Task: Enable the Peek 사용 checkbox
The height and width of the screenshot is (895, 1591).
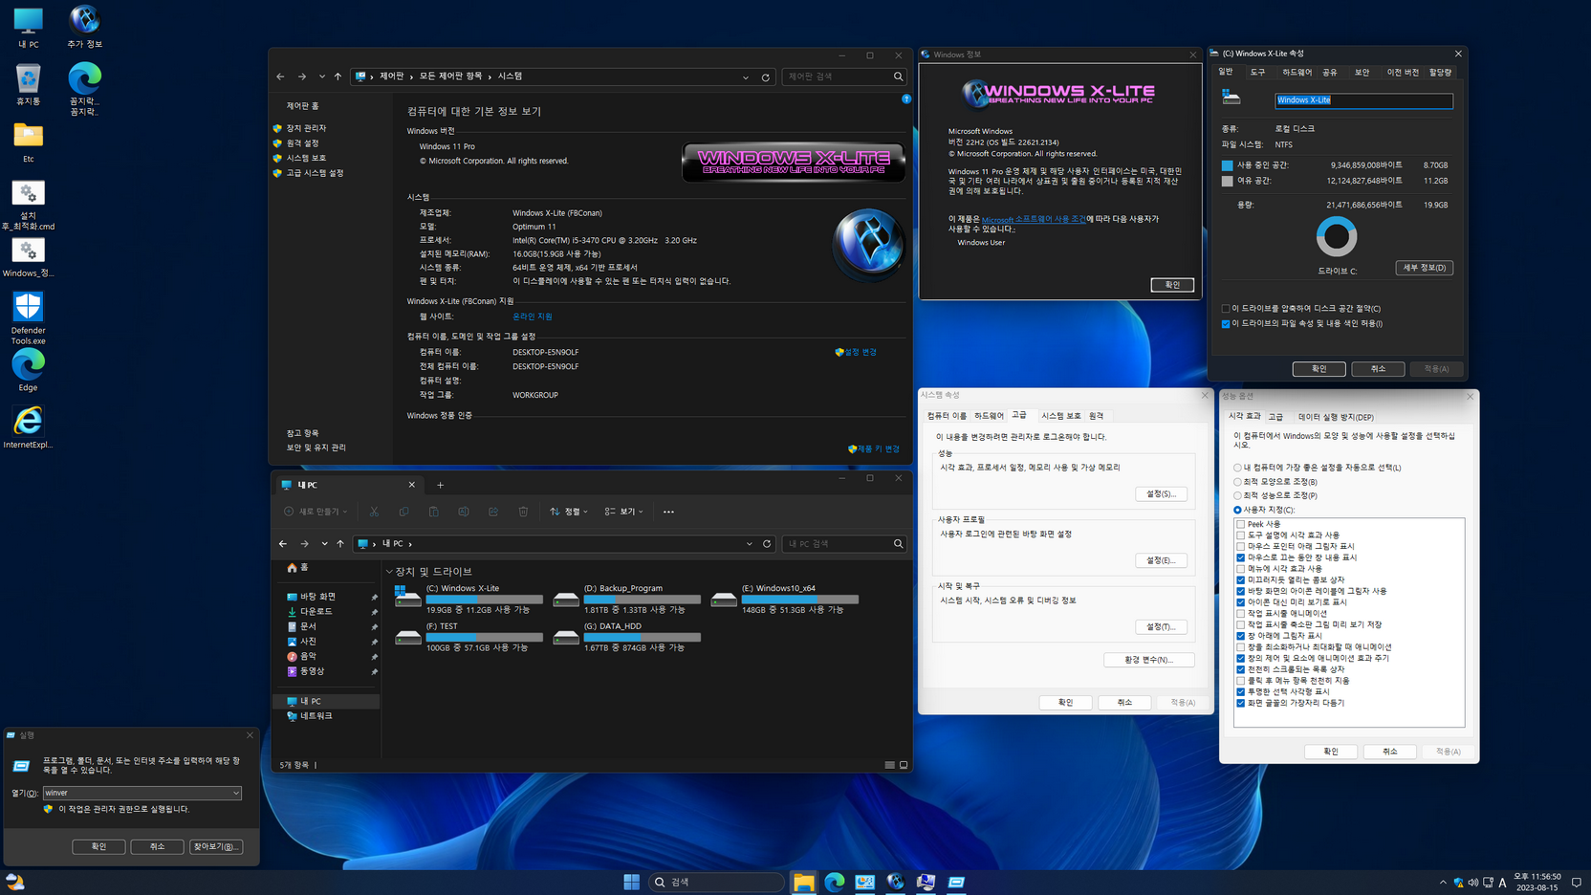Action: pos(1240,524)
